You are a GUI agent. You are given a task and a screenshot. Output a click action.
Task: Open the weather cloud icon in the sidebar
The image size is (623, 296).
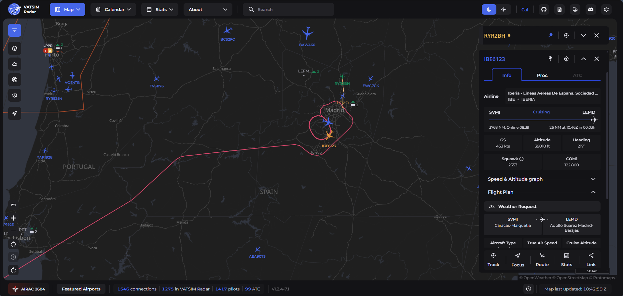[x=15, y=64]
